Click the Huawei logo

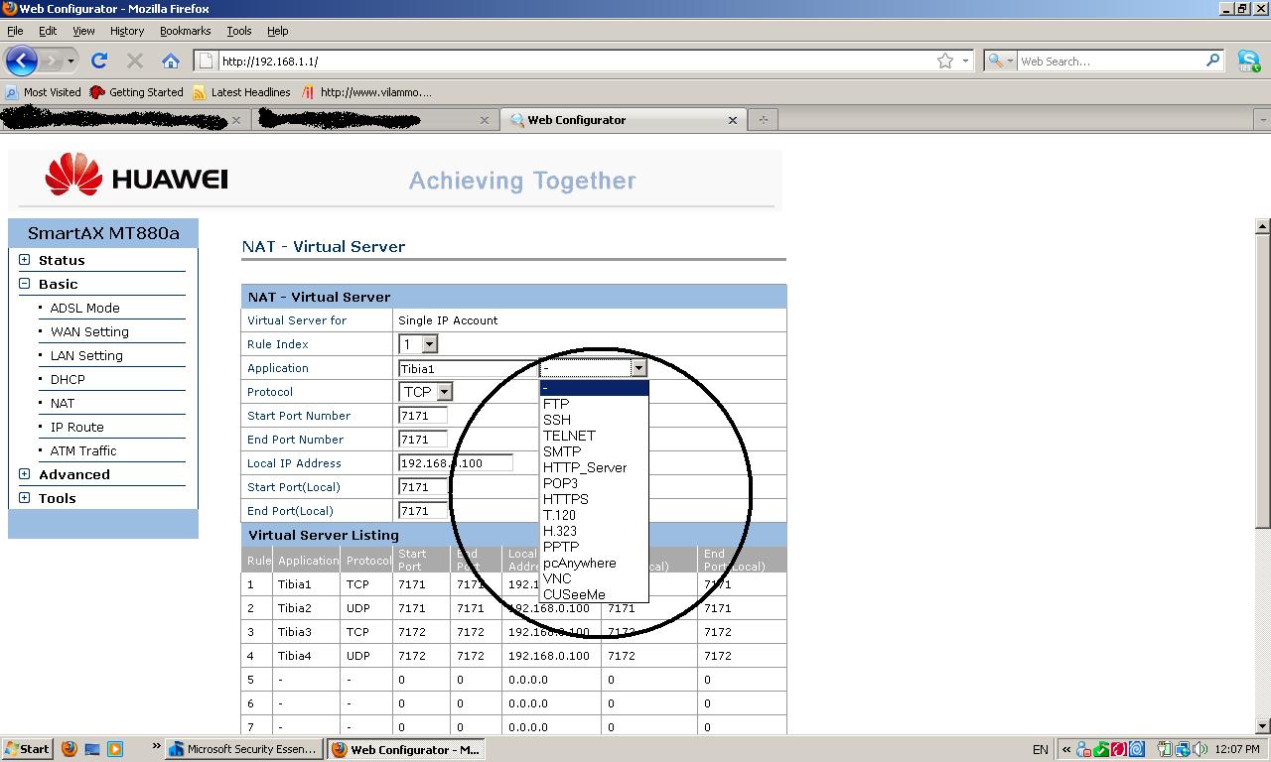click(136, 177)
